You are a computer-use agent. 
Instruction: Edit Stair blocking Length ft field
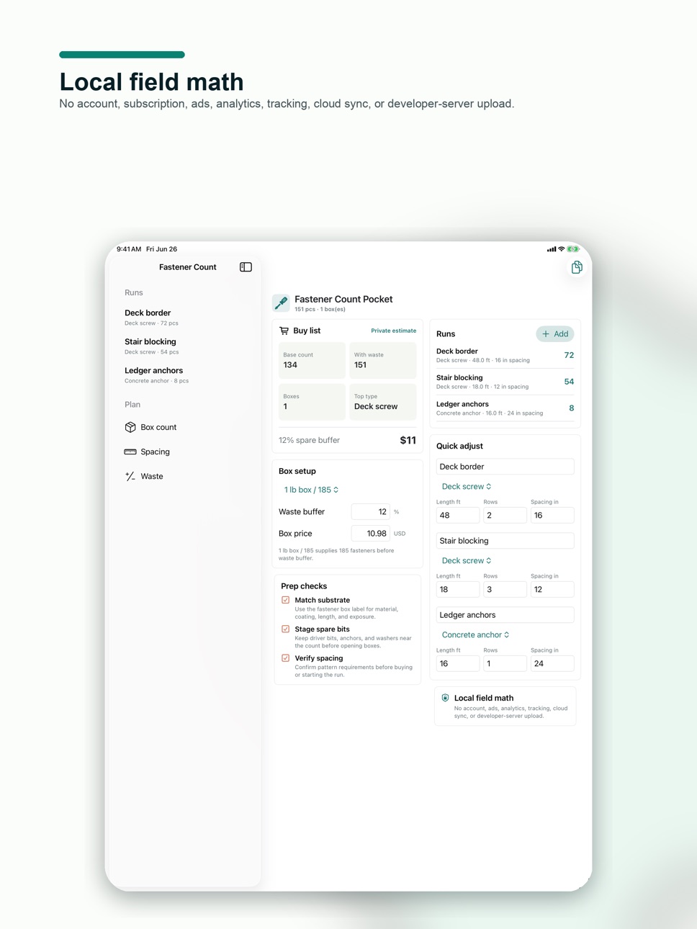[x=457, y=589]
